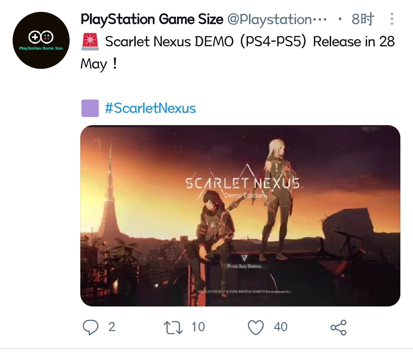Screen dimensions: 413x352
Task: Retweet using the retweet arrows icon
Action: click(173, 327)
